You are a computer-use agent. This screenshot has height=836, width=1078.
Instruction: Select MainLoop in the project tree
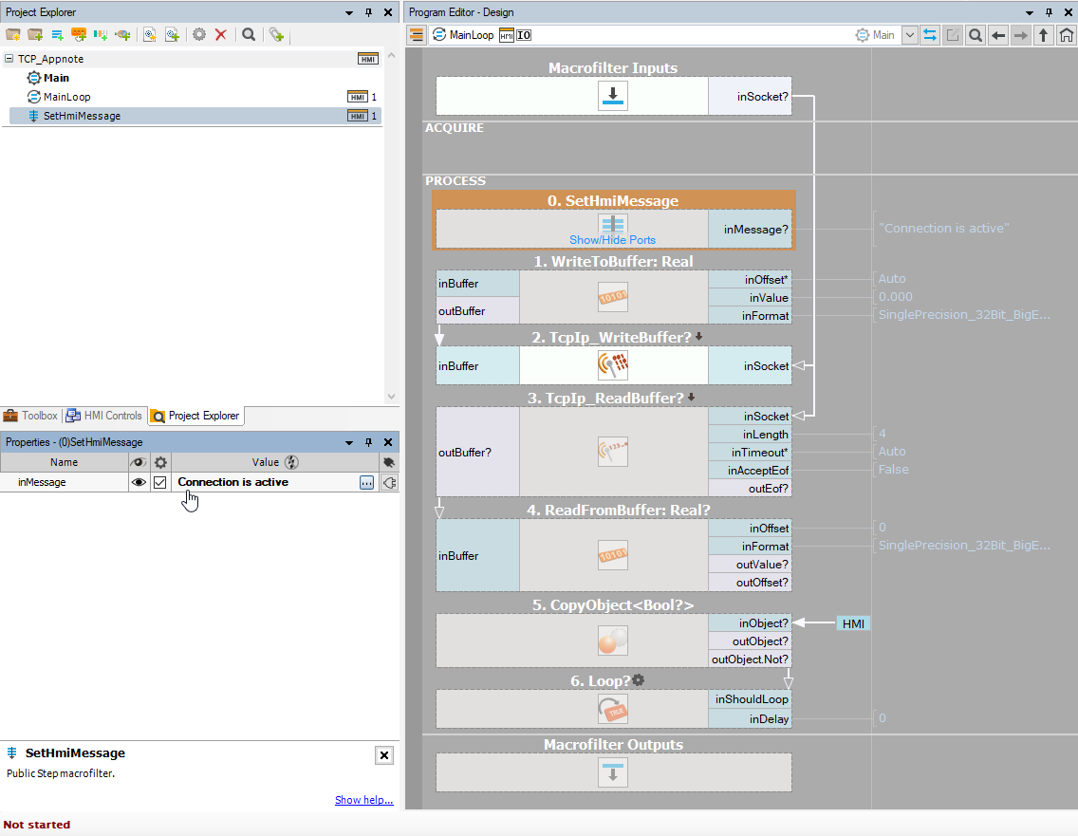click(66, 97)
